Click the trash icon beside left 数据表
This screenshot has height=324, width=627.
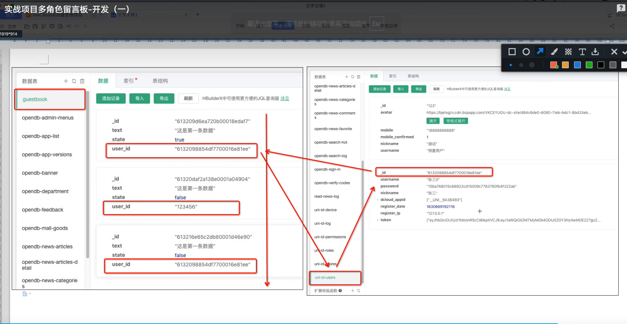click(x=82, y=81)
